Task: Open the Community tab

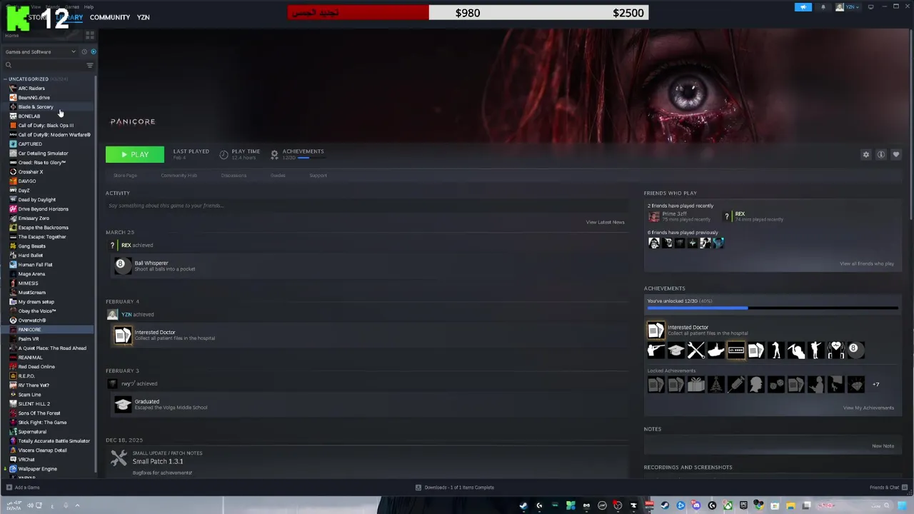Action: [x=110, y=17]
